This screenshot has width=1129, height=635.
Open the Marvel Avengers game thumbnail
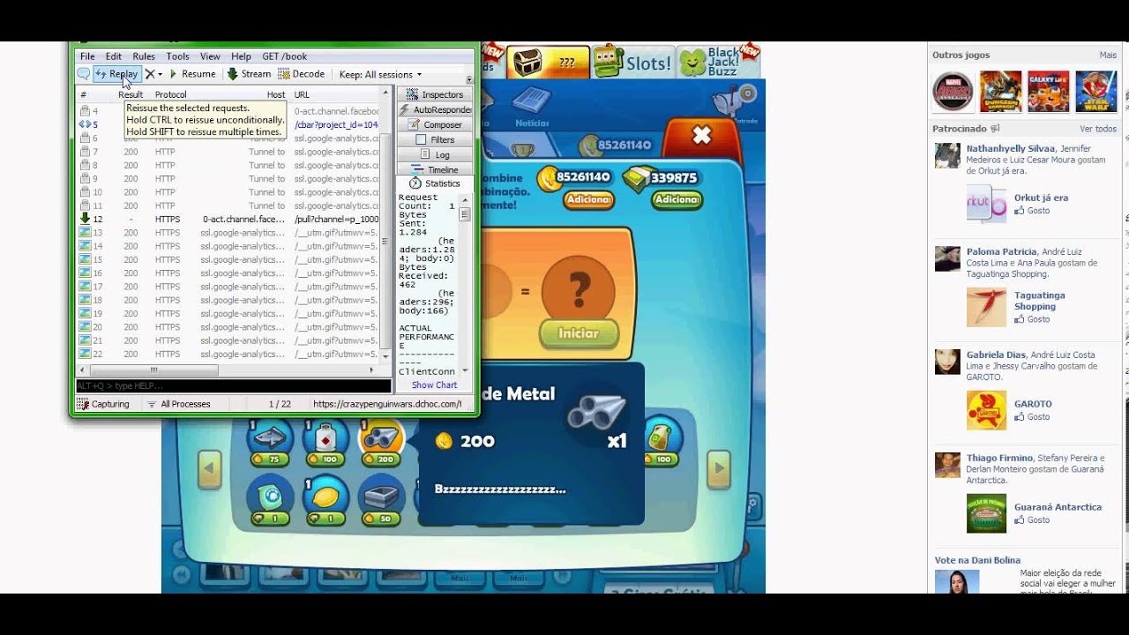coord(953,91)
